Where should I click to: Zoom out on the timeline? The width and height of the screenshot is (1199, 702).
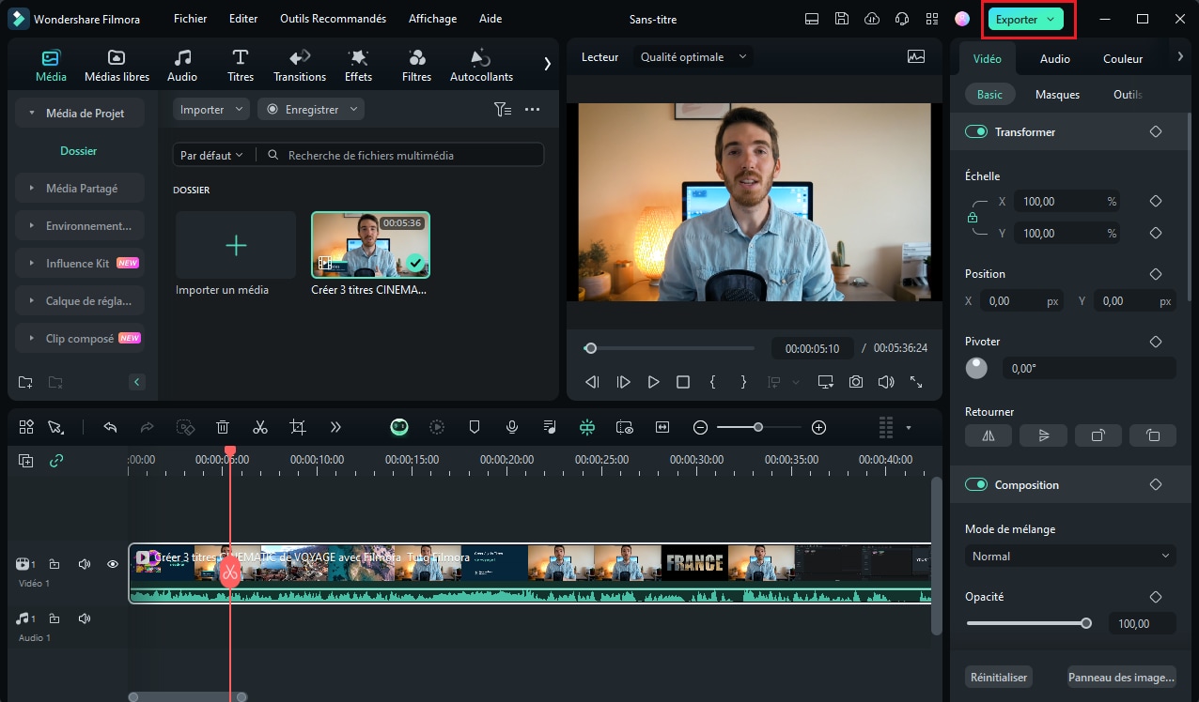tap(700, 427)
